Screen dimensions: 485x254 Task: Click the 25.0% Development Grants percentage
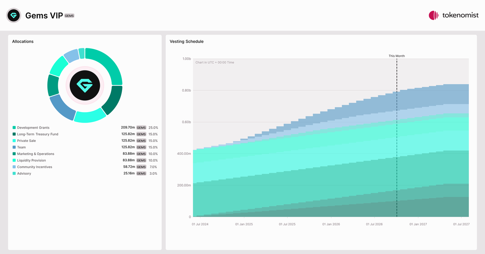click(153, 127)
